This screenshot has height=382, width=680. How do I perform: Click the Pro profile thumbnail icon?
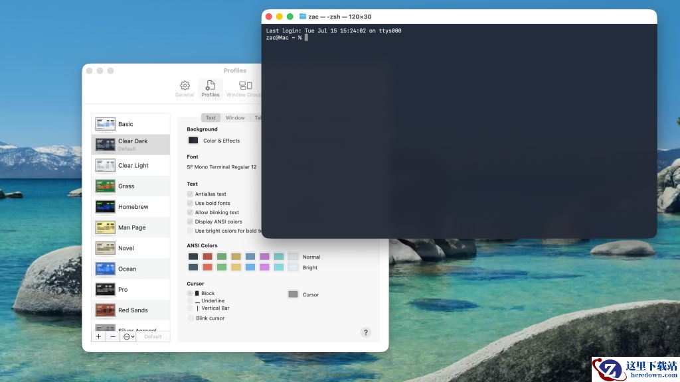click(105, 289)
